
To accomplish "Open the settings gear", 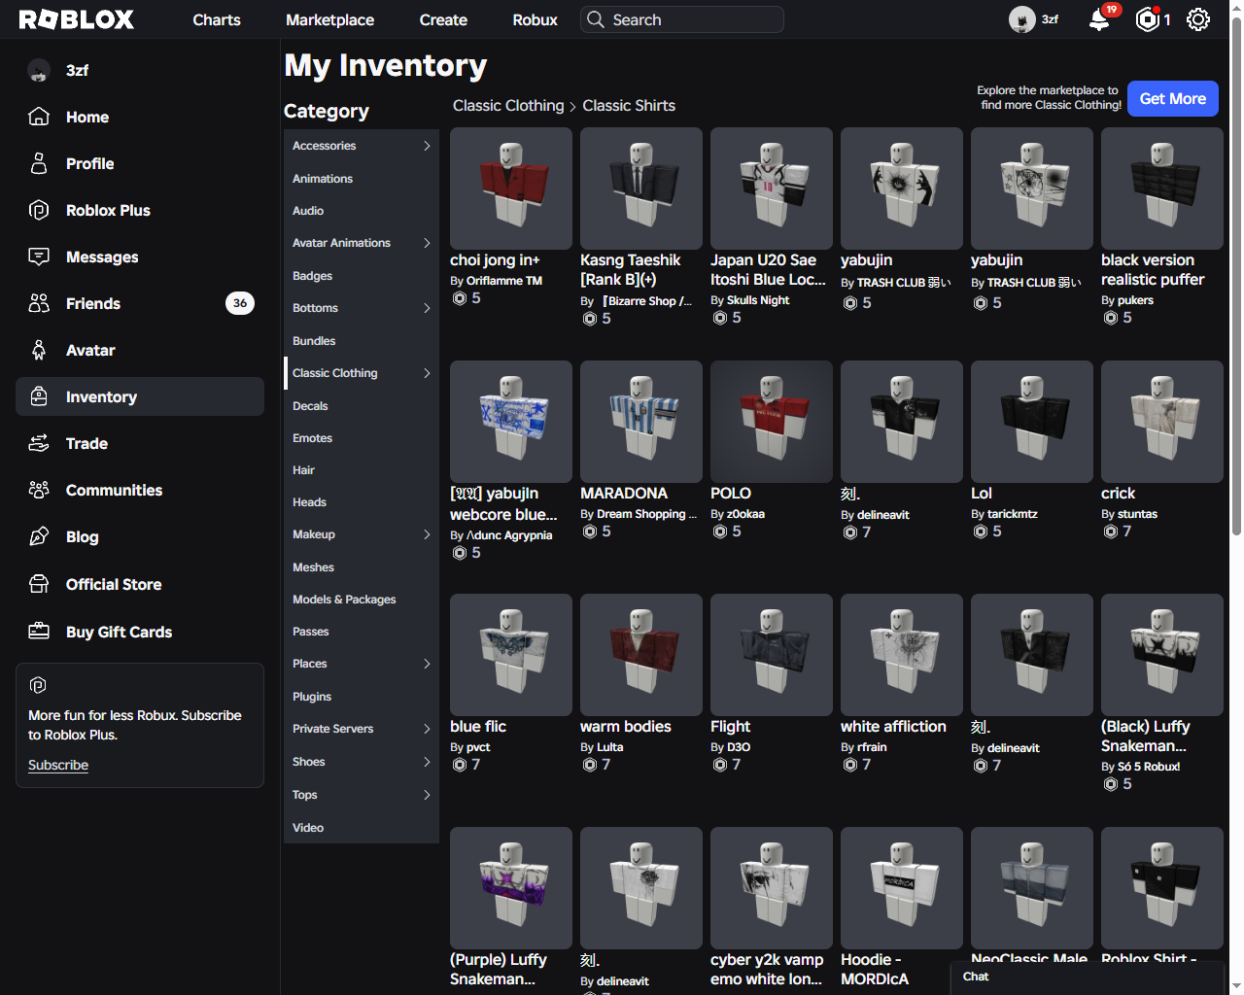I will click(1198, 19).
